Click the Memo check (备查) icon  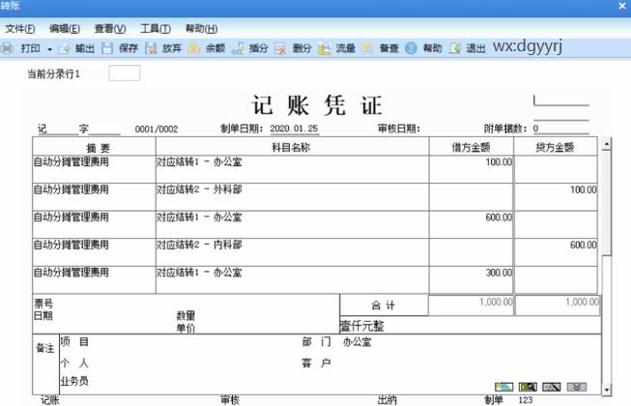point(367,48)
